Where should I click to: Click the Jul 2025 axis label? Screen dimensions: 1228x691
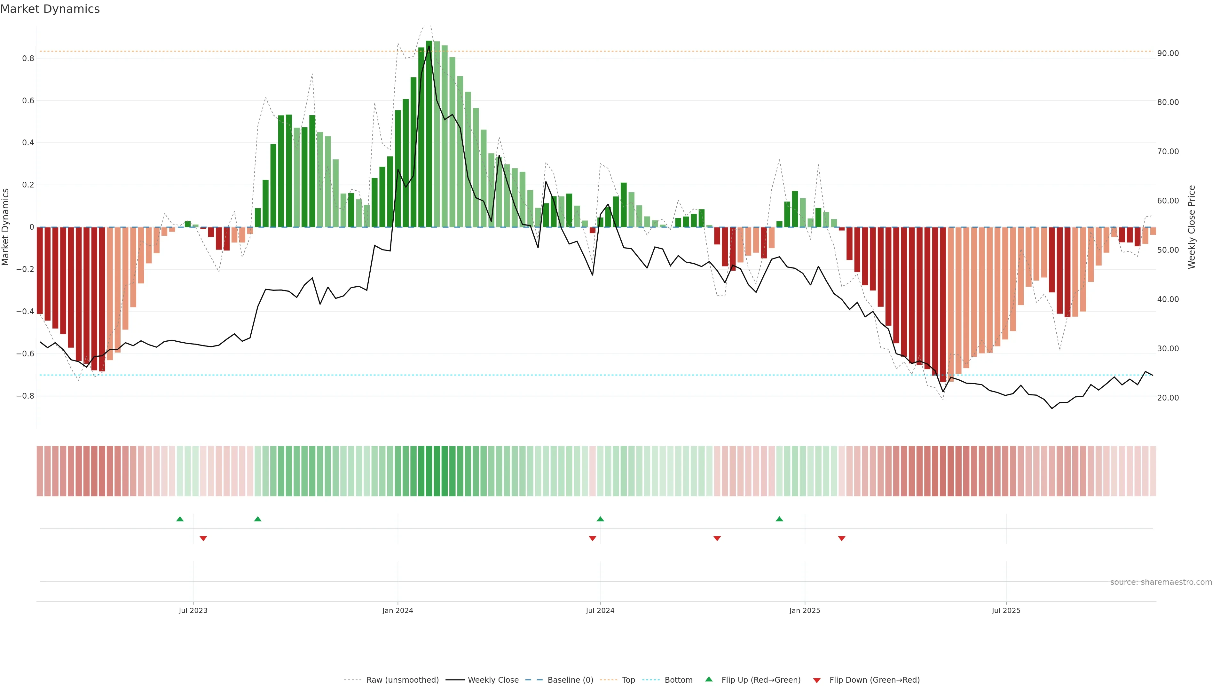coord(1006,610)
